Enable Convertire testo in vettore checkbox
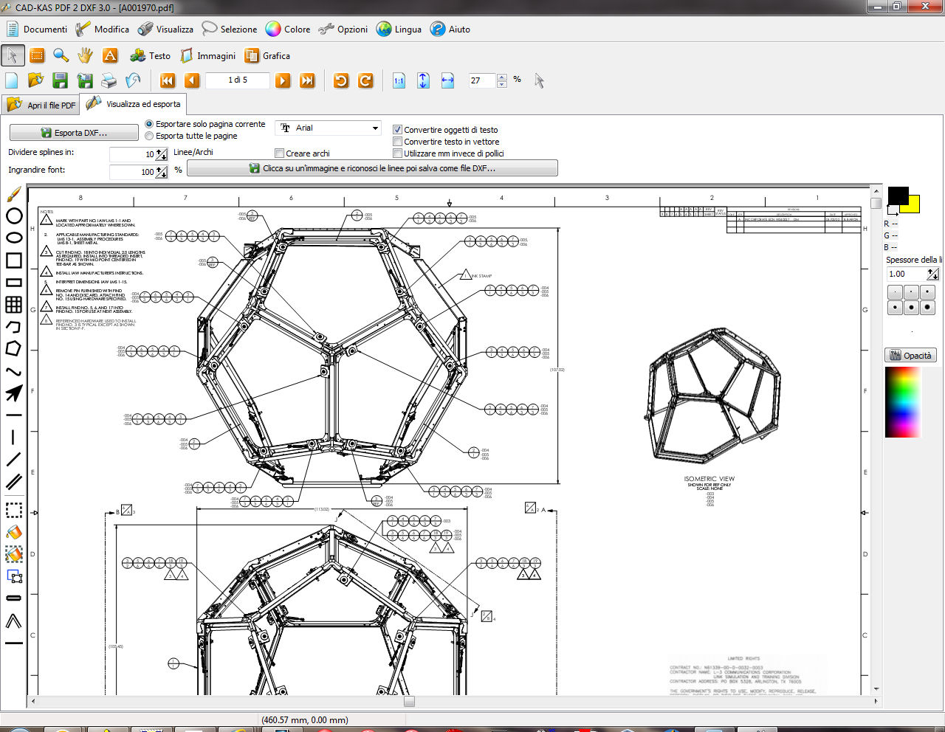The width and height of the screenshot is (945, 732). pyautogui.click(x=398, y=142)
